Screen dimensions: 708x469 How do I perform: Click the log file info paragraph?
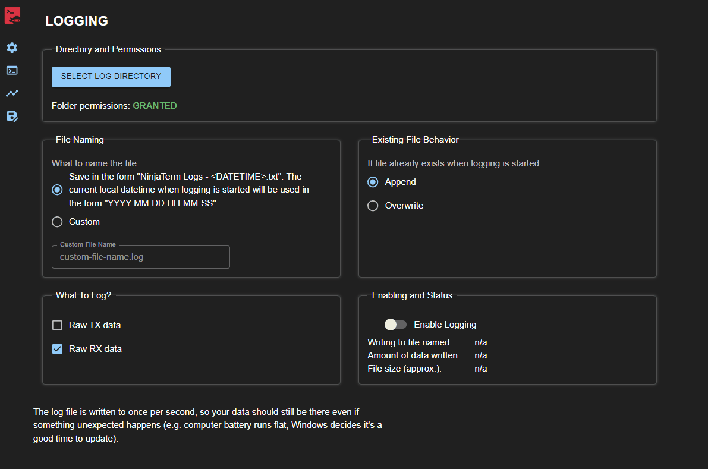(x=208, y=426)
